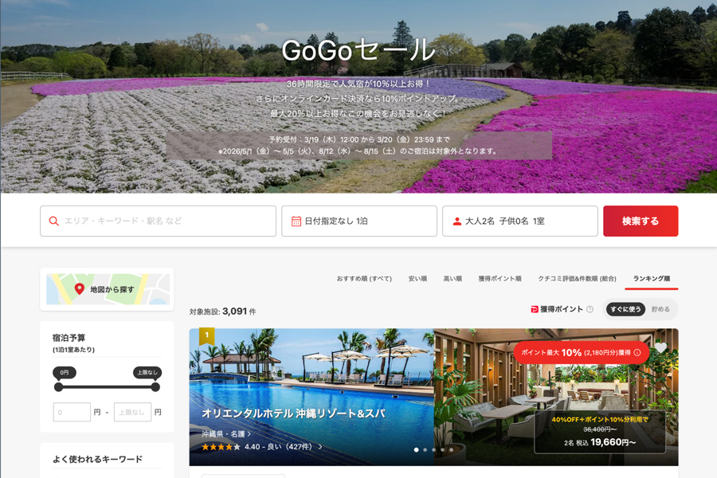Select the map pin icon on 地図から探す
717x478 pixels.
tap(80, 289)
